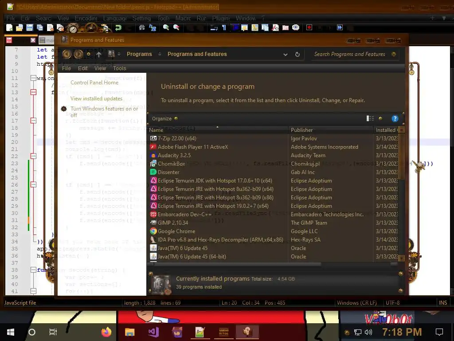Open View menu in Programs and Features window
The height and width of the screenshot is (341, 454).
tap(100, 68)
